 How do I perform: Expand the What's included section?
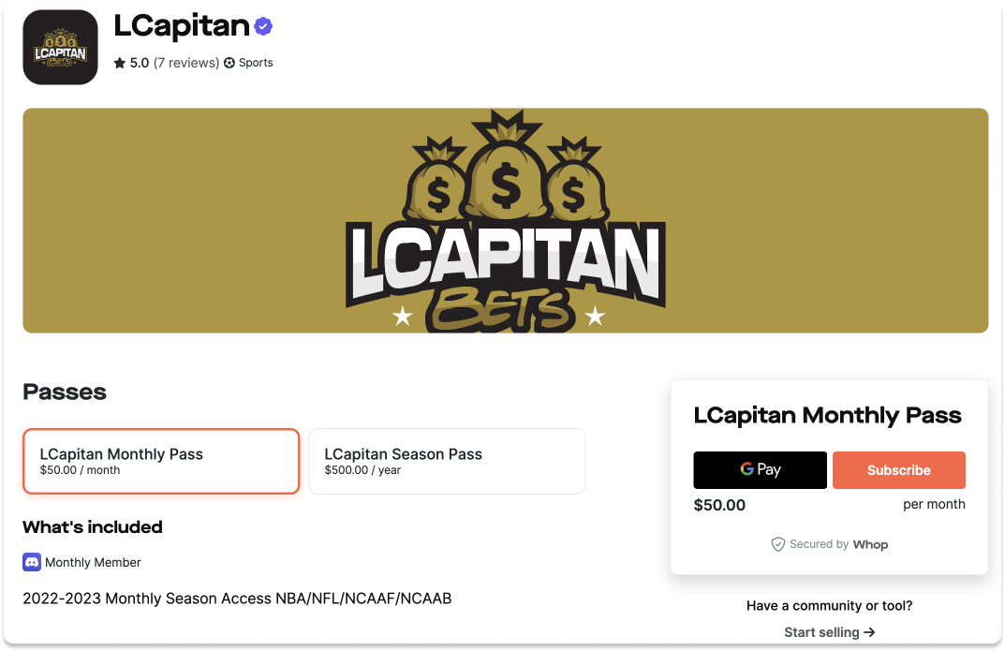click(92, 527)
